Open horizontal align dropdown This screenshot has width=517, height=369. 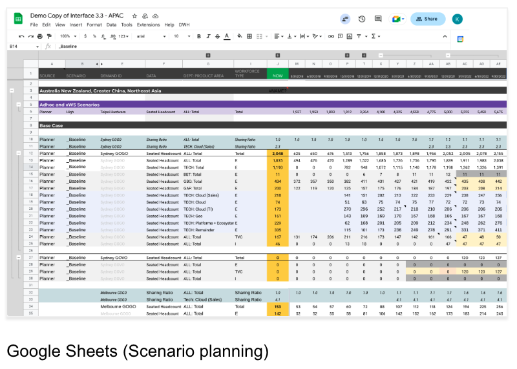tap(279, 36)
